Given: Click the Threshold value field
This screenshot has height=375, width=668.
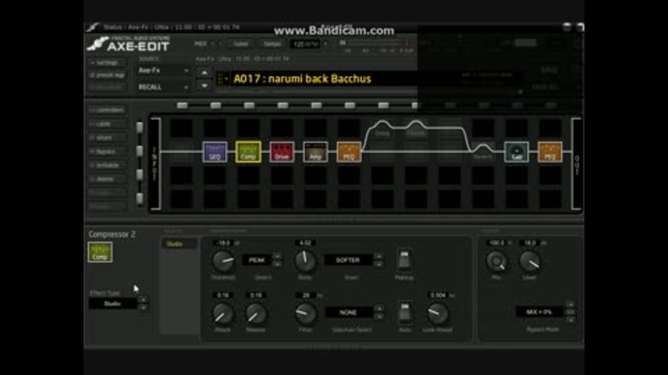Looking at the screenshot, I should coord(223,243).
